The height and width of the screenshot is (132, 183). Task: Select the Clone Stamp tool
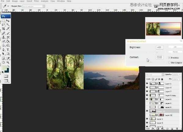coord(3,37)
